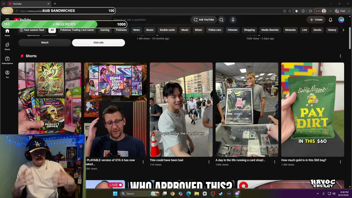
Task: Open options for the card shop short
Action: [274, 162]
